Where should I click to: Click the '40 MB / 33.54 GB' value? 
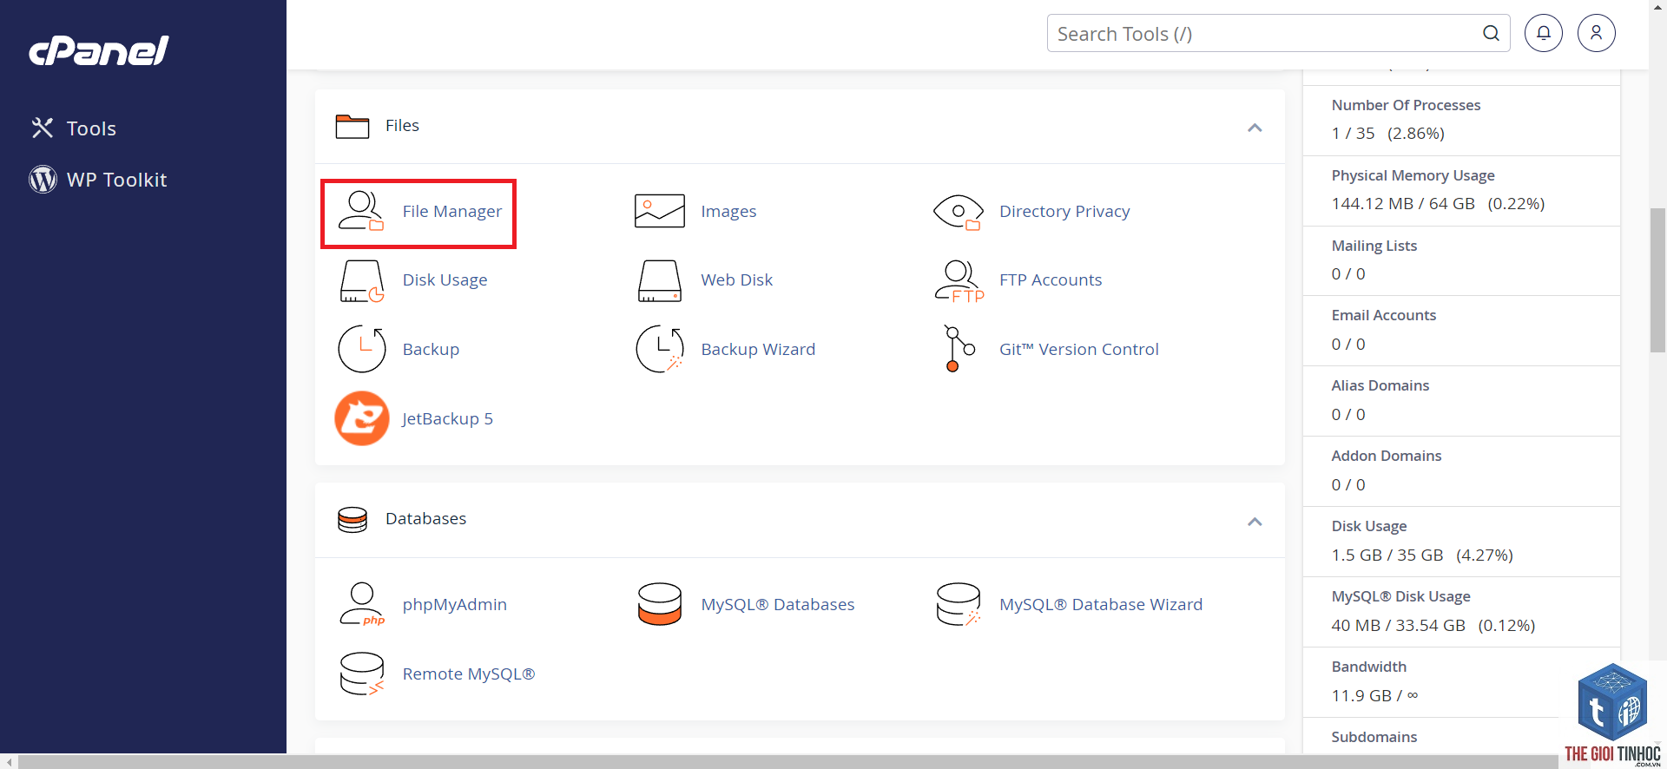pos(1398,625)
